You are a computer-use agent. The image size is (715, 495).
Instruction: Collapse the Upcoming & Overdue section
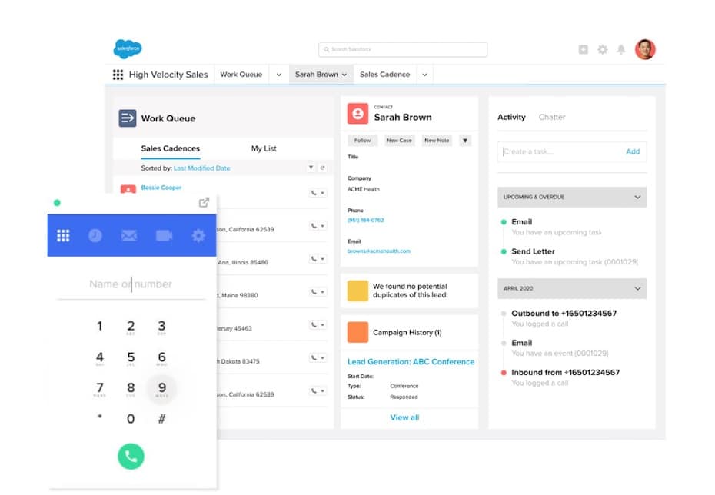click(637, 198)
